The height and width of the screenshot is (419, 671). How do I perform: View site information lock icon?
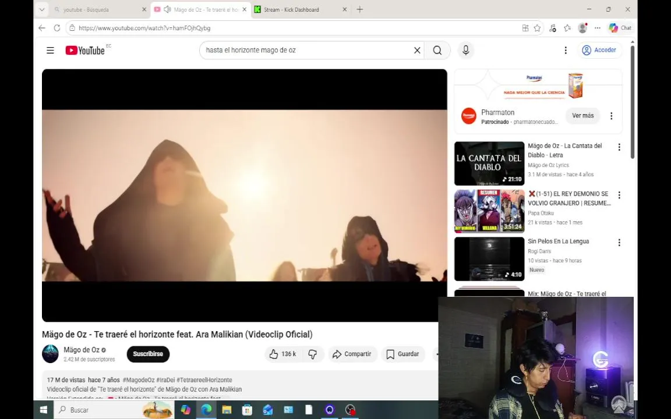[72, 28]
